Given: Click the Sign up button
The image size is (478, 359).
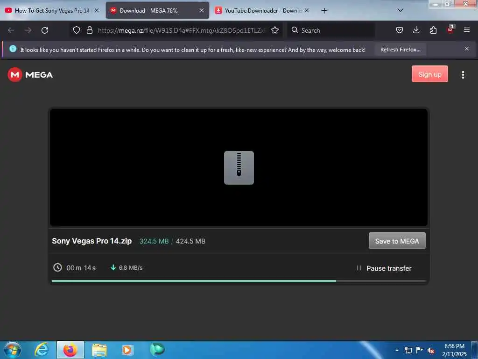Looking at the screenshot, I should tap(429, 74).
